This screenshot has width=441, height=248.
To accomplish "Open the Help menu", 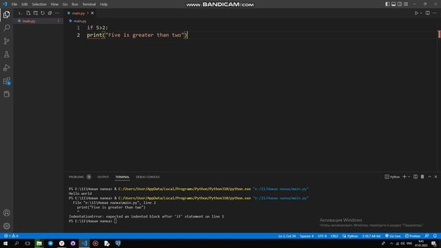I will pyautogui.click(x=104, y=4).
